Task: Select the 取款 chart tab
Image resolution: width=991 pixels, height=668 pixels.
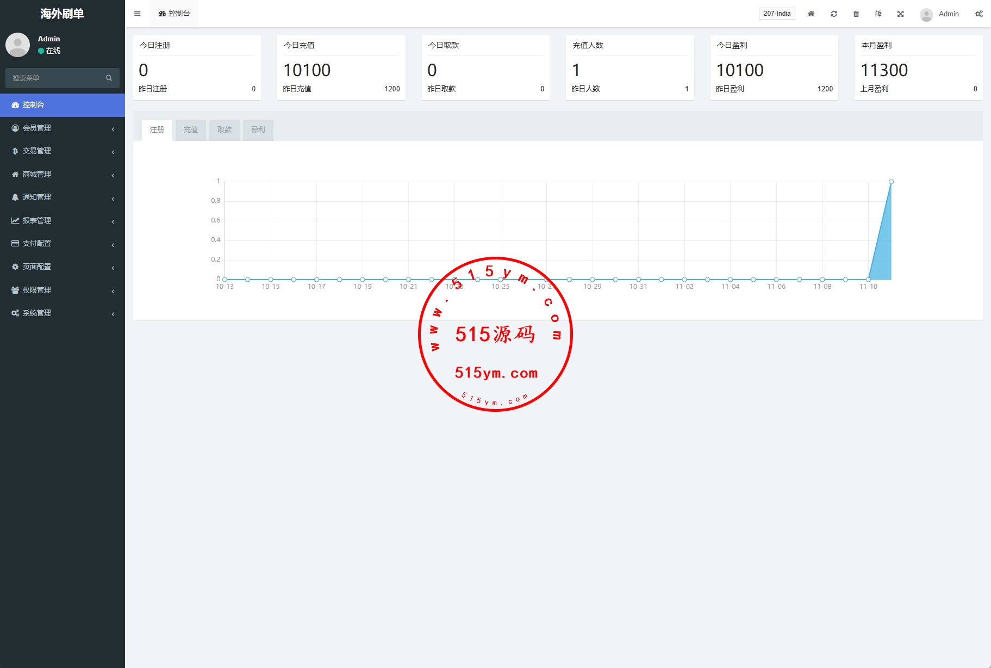Action: [224, 130]
